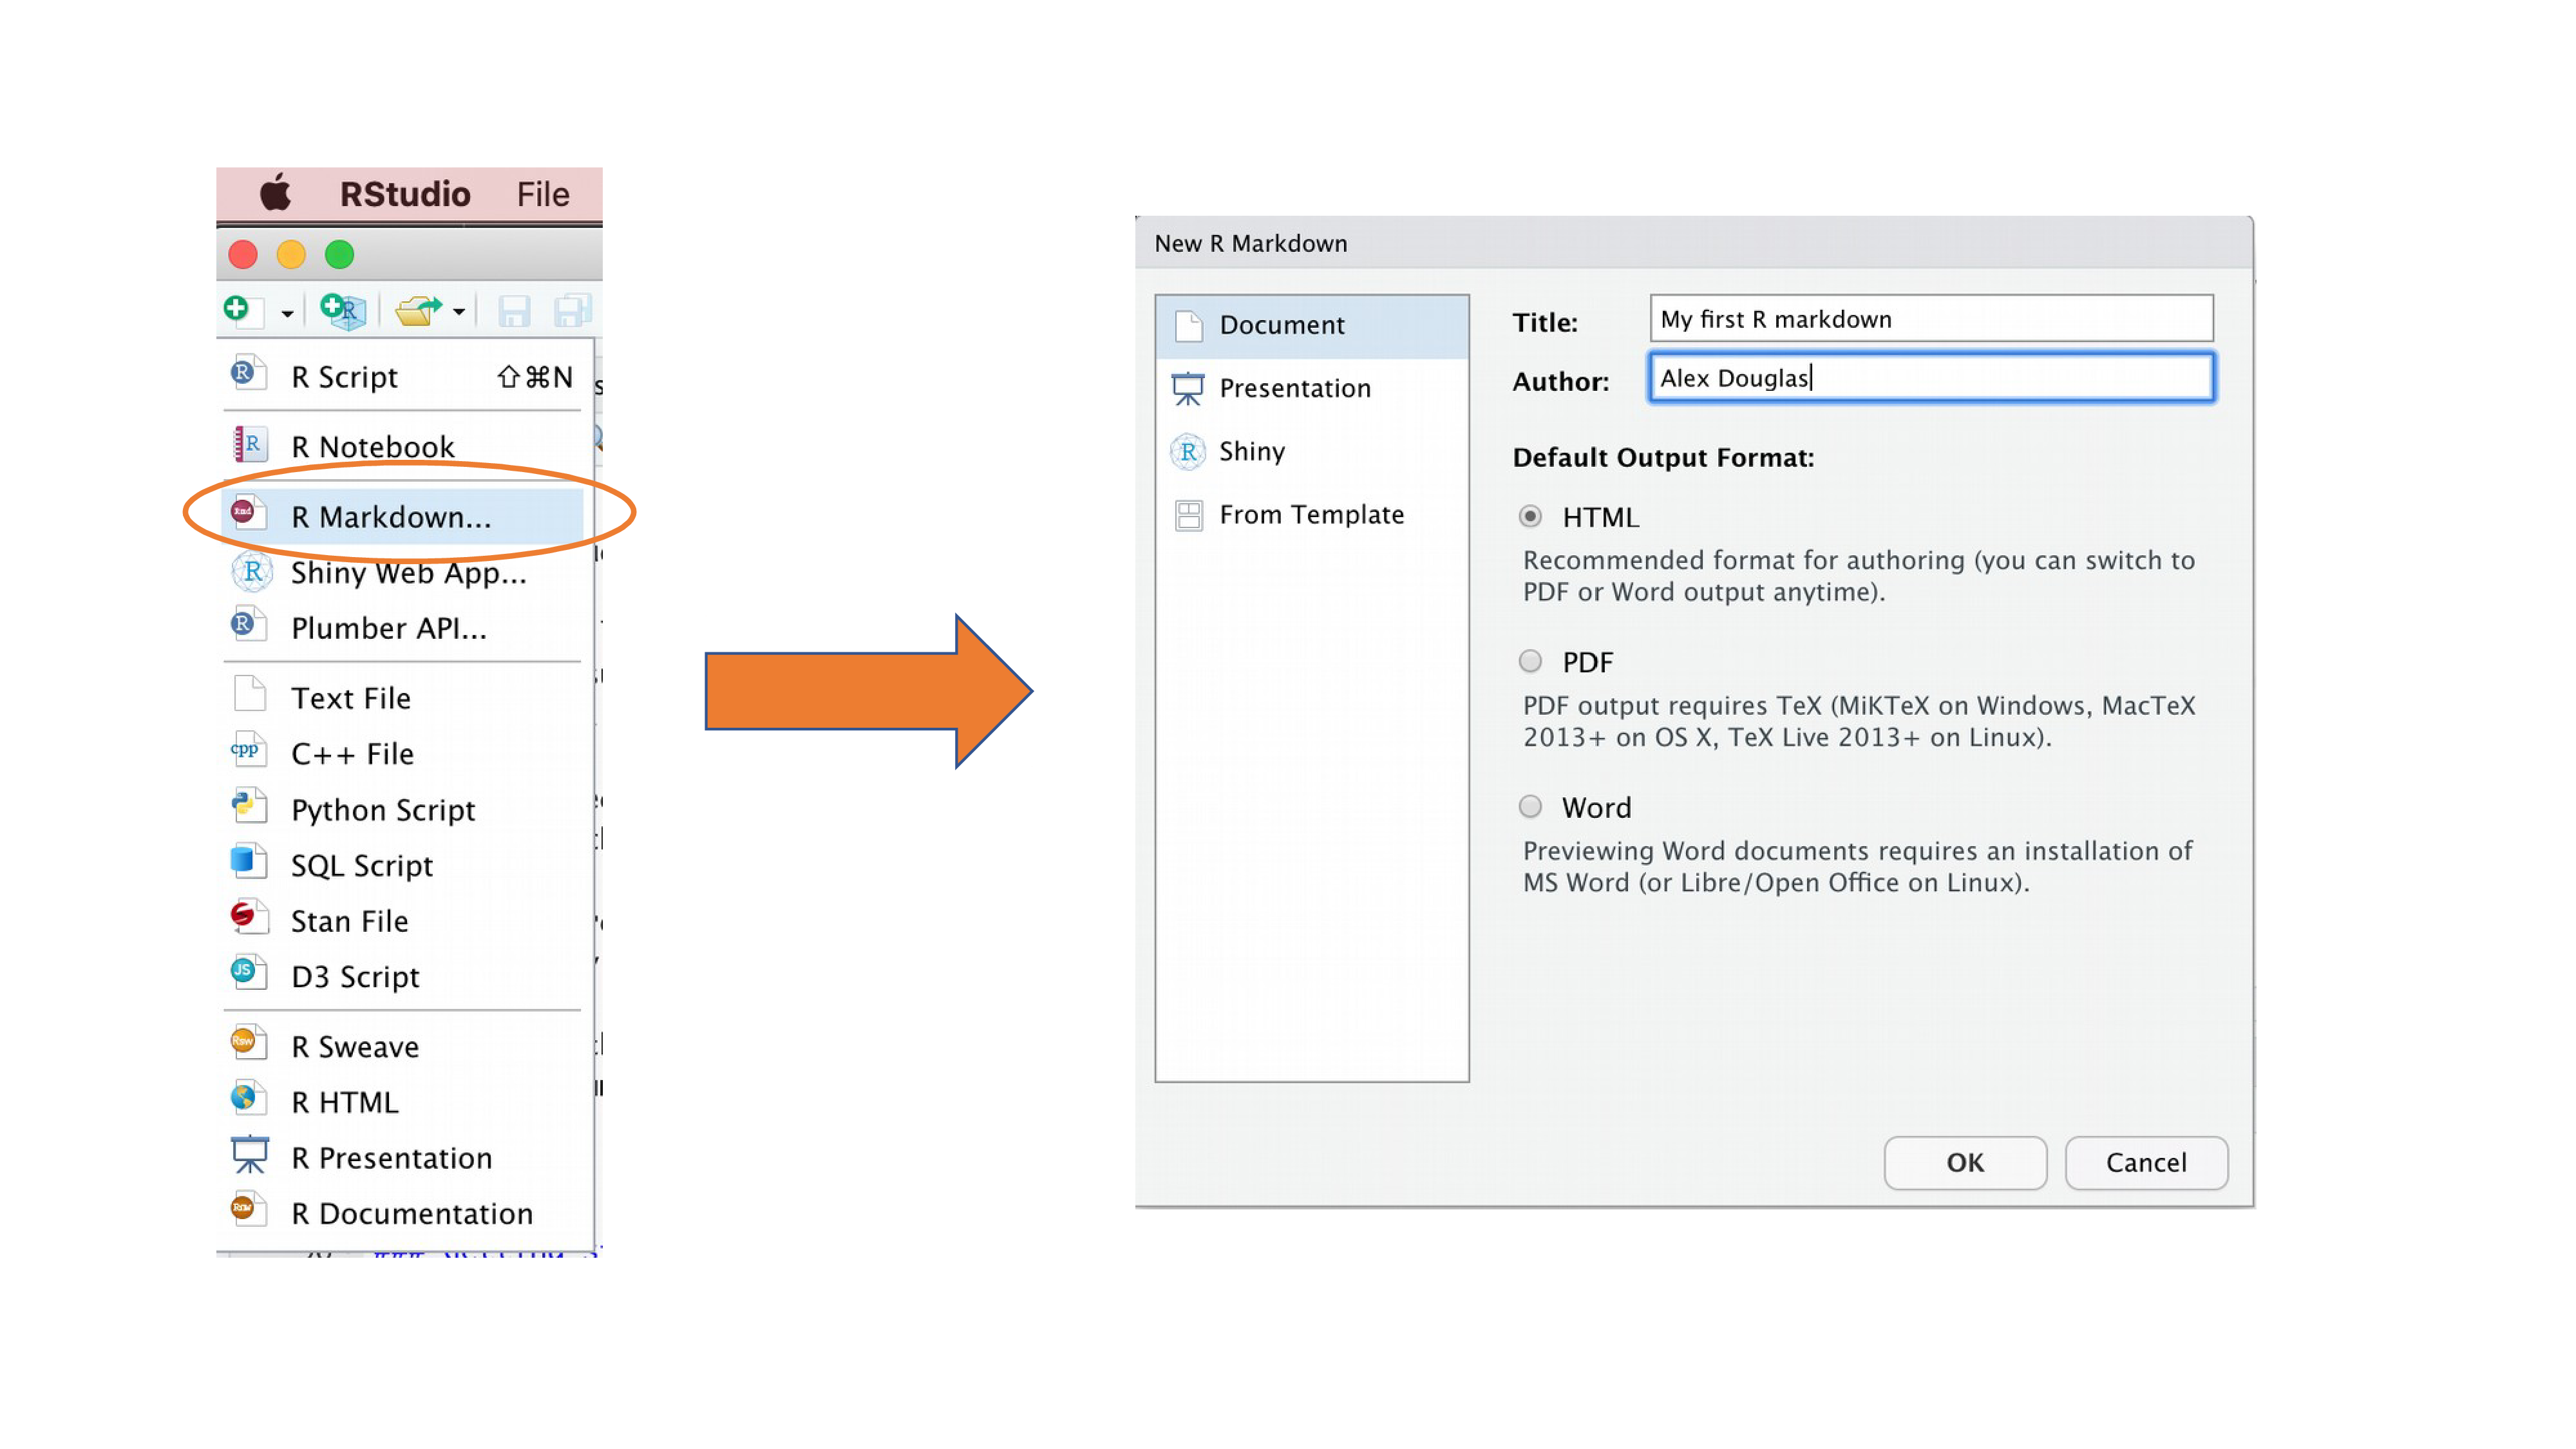Enable the PDF output format
The height and width of the screenshot is (1449, 2576).
[1527, 661]
